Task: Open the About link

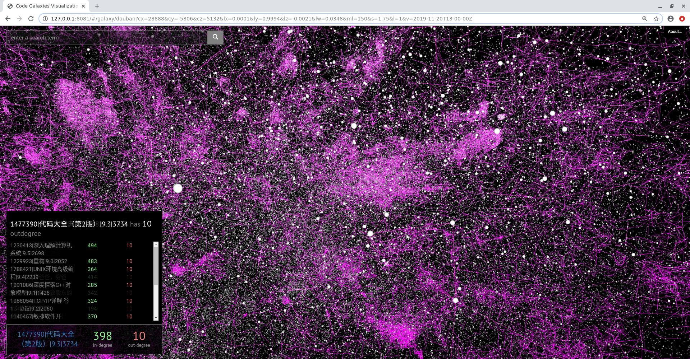Action: pyautogui.click(x=674, y=32)
